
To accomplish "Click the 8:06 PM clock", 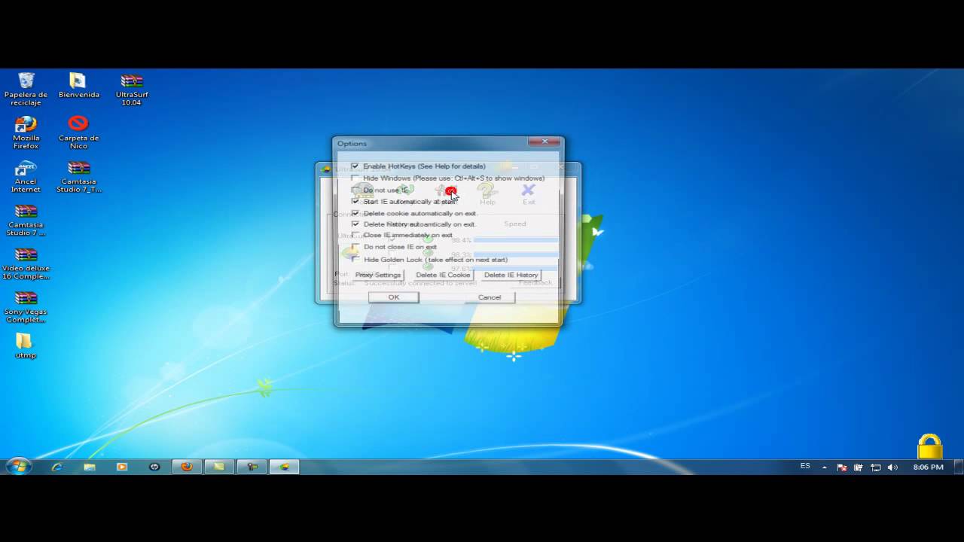I will tap(928, 467).
